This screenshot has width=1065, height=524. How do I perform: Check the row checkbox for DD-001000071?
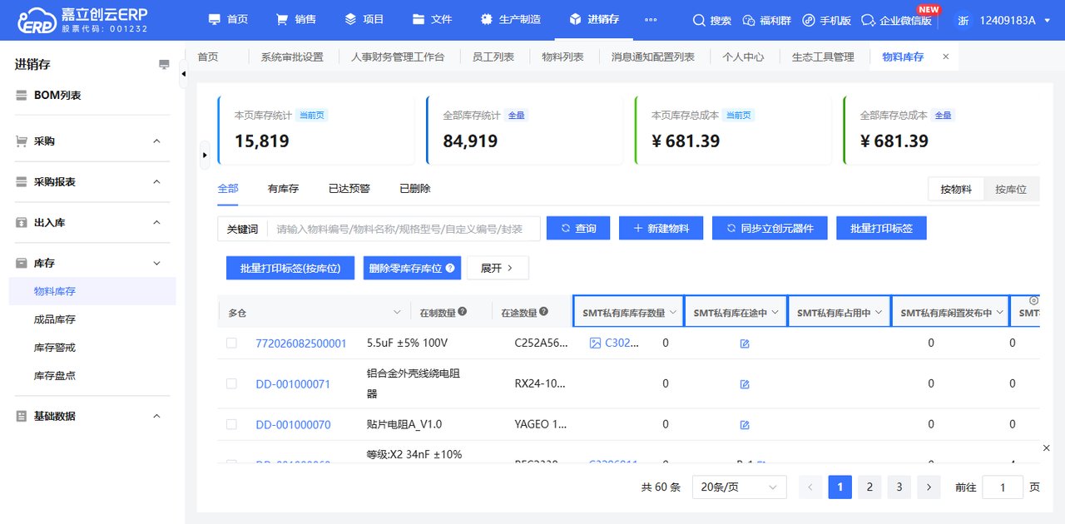pos(231,383)
